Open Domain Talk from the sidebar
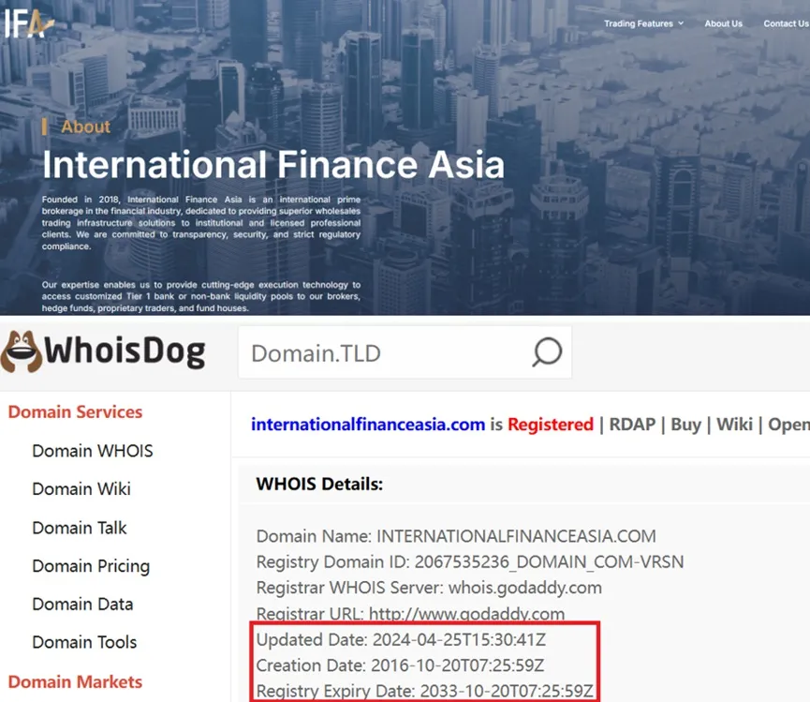 [79, 528]
